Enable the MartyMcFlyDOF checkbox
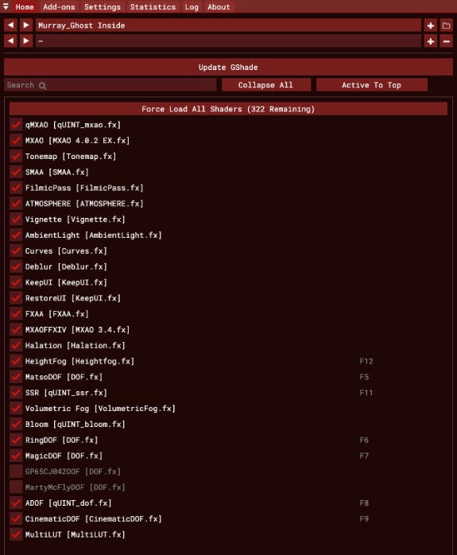Screen dimensions: 457x555 coord(16,487)
